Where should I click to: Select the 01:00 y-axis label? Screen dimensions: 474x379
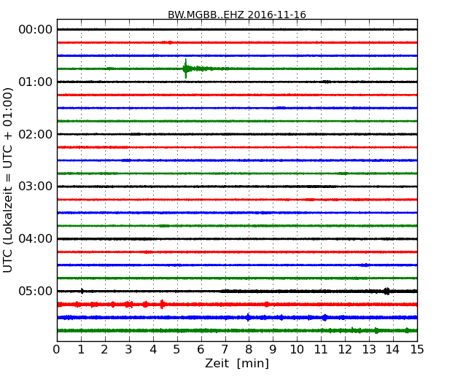(x=36, y=82)
